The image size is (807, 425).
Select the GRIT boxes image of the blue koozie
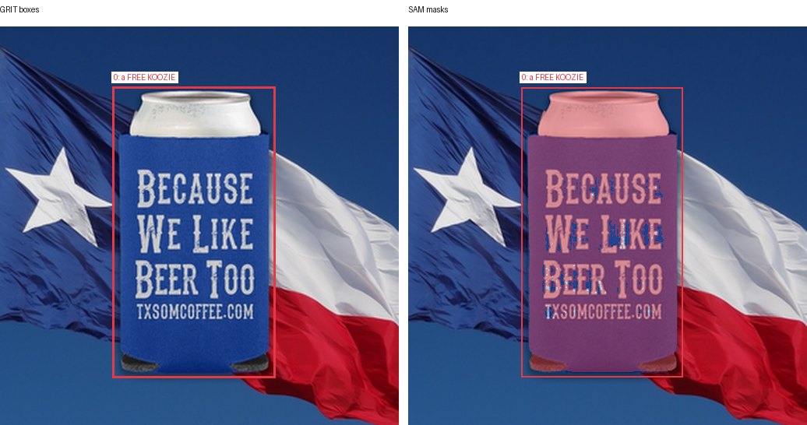[x=199, y=226]
